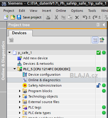
Task: Expand the PLC tags folder
Action: point(20,107)
